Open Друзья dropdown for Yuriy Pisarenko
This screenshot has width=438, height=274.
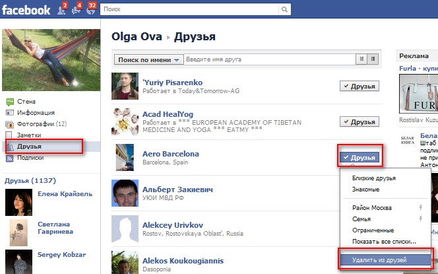tap(360, 86)
